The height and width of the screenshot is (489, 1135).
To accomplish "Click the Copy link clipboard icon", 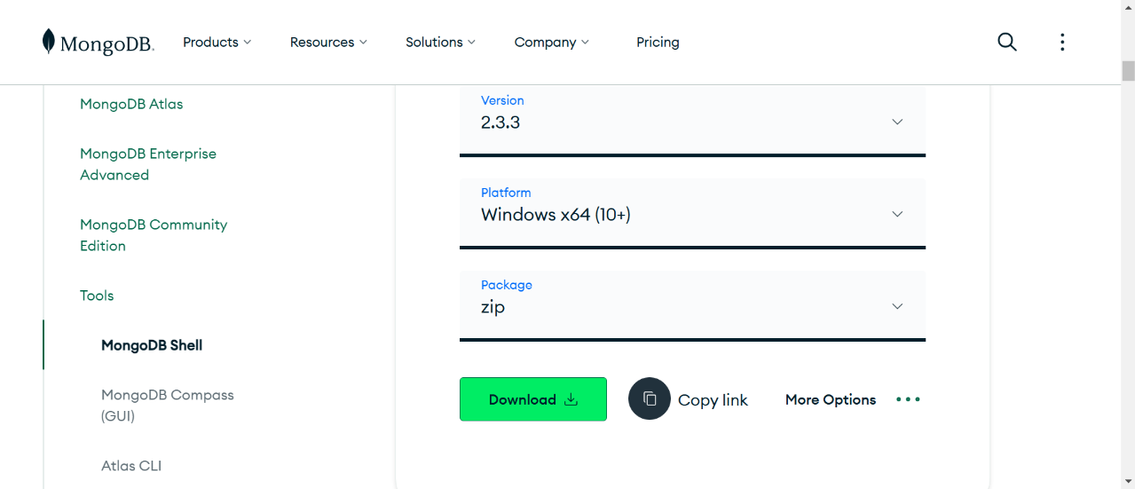I will click(650, 398).
